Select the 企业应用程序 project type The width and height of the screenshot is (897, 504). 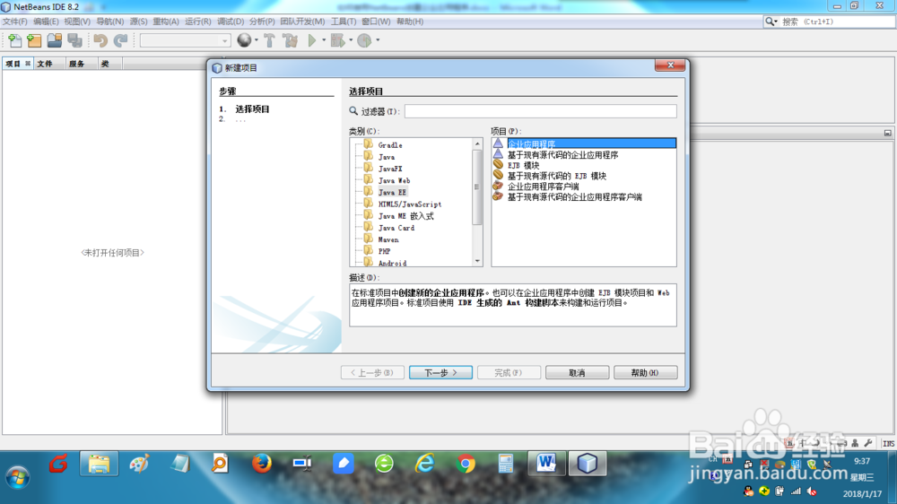584,143
